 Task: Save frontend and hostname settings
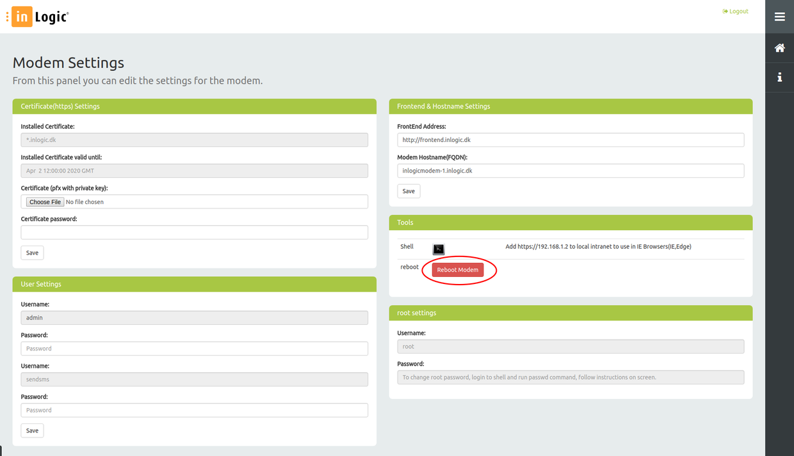point(409,191)
